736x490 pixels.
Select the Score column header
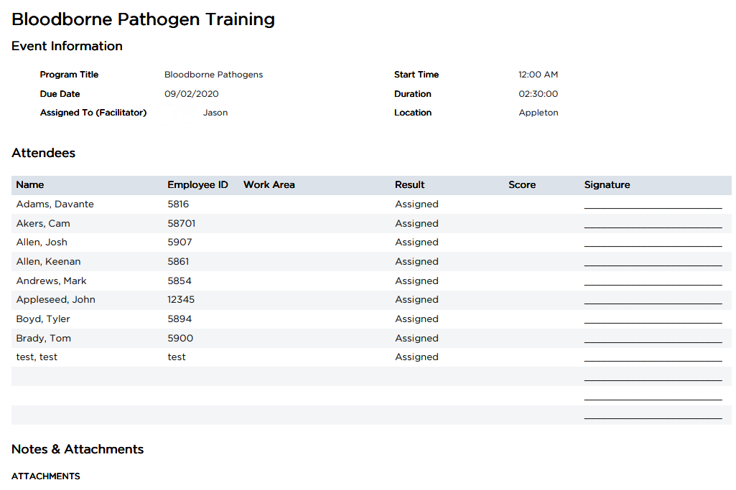(522, 185)
